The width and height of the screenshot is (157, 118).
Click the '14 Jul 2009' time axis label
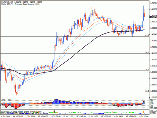(5, 116)
